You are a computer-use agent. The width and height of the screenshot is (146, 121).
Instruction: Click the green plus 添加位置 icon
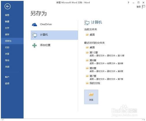point(34,45)
